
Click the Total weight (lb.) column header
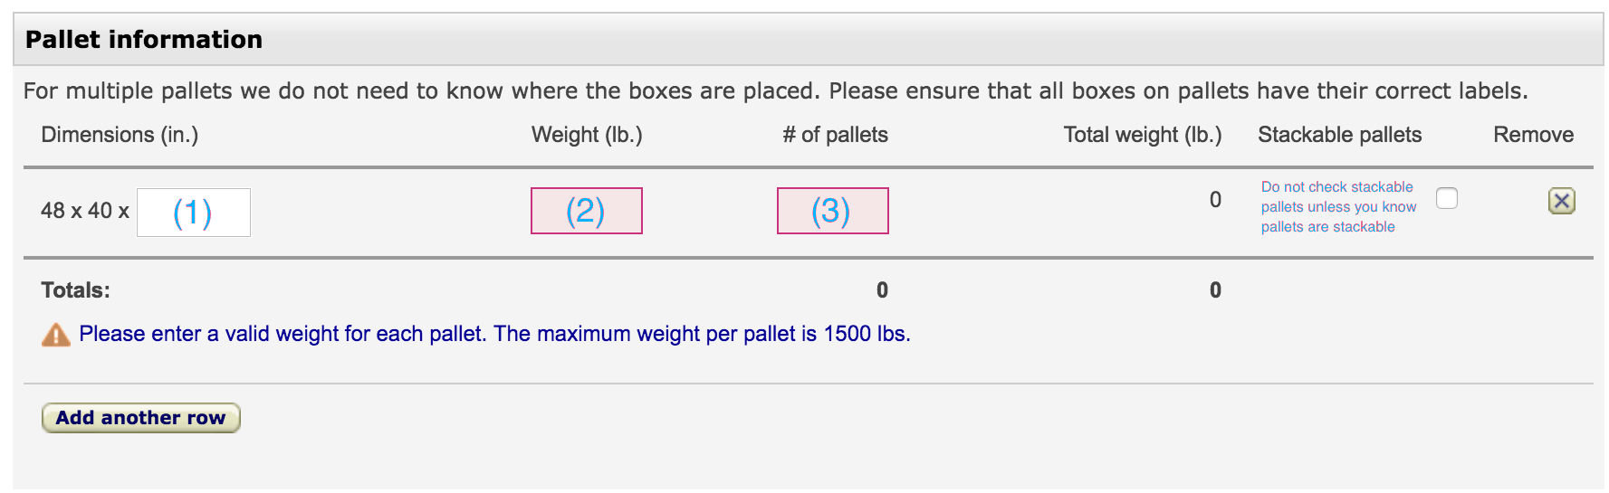coord(1143,135)
